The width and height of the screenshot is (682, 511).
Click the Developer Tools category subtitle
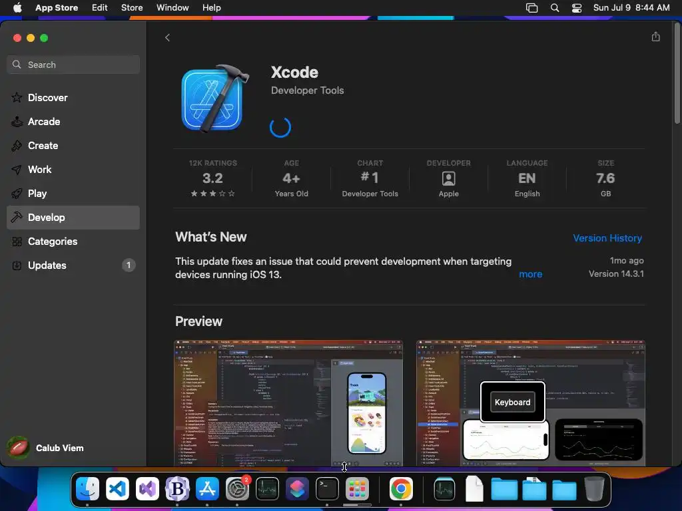(x=307, y=90)
